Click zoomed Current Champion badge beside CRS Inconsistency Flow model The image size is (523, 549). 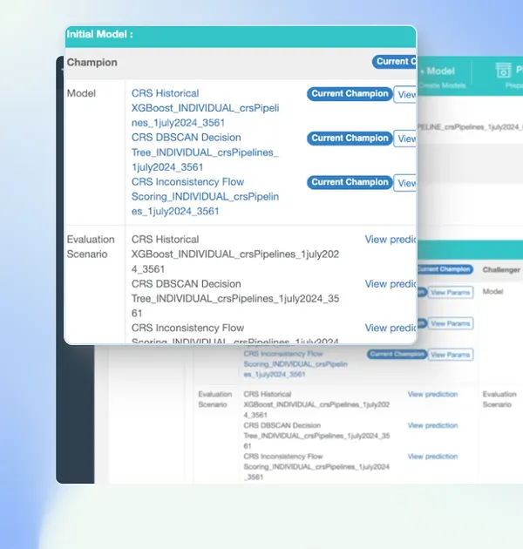pyautogui.click(x=350, y=182)
